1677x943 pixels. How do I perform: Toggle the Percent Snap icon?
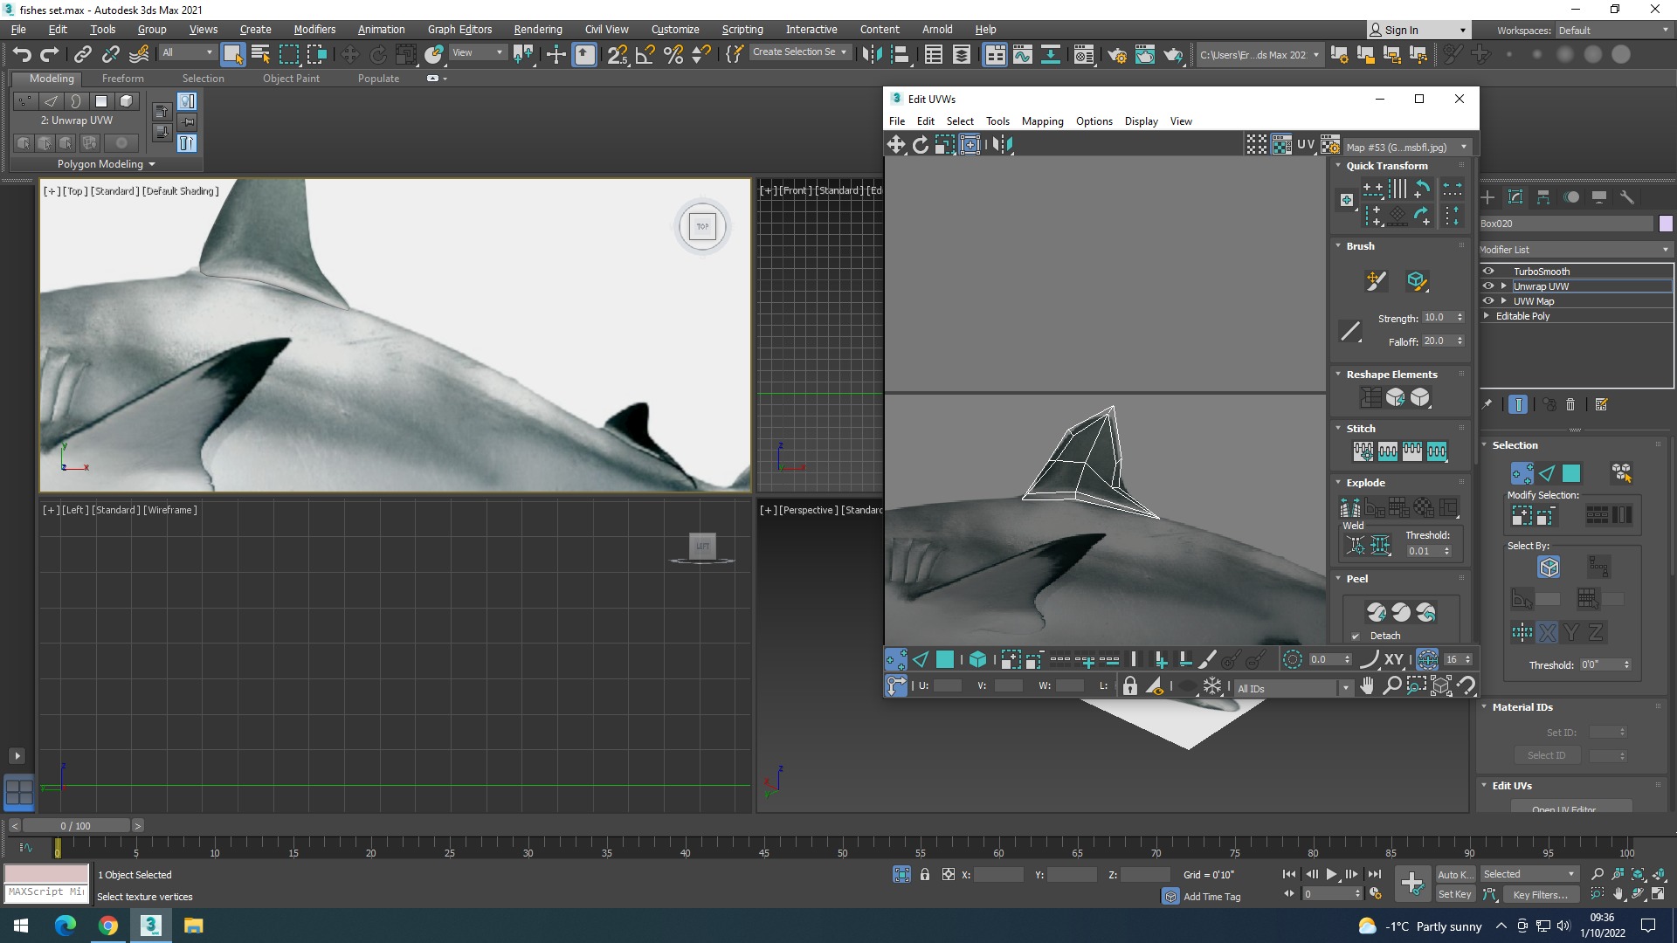(673, 54)
